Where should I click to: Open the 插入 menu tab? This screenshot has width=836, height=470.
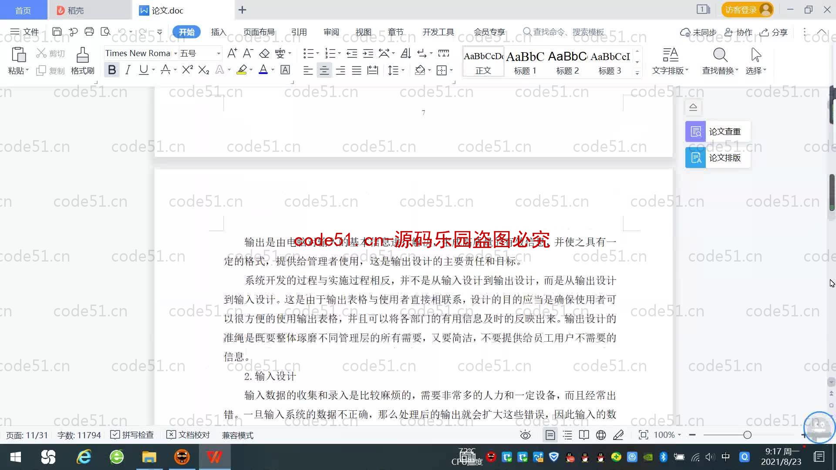point(218,32)
